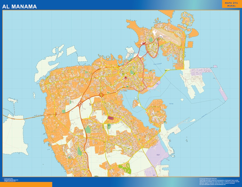242x187 pixels.
Task: Click the highway cloverleaf interchange west of centre
Action: coord(80,104)
